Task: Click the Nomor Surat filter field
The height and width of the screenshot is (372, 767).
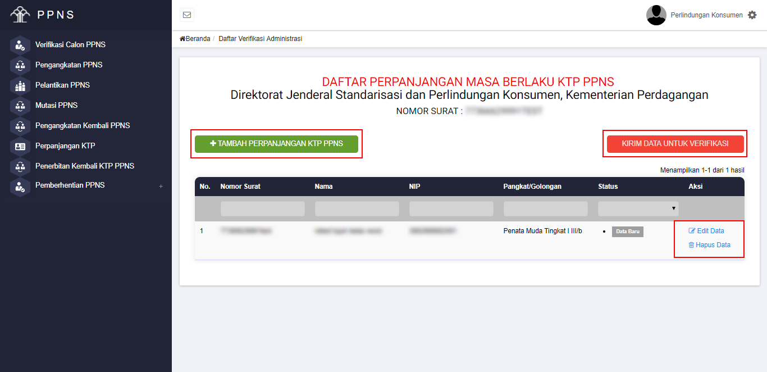Action: 262,209
